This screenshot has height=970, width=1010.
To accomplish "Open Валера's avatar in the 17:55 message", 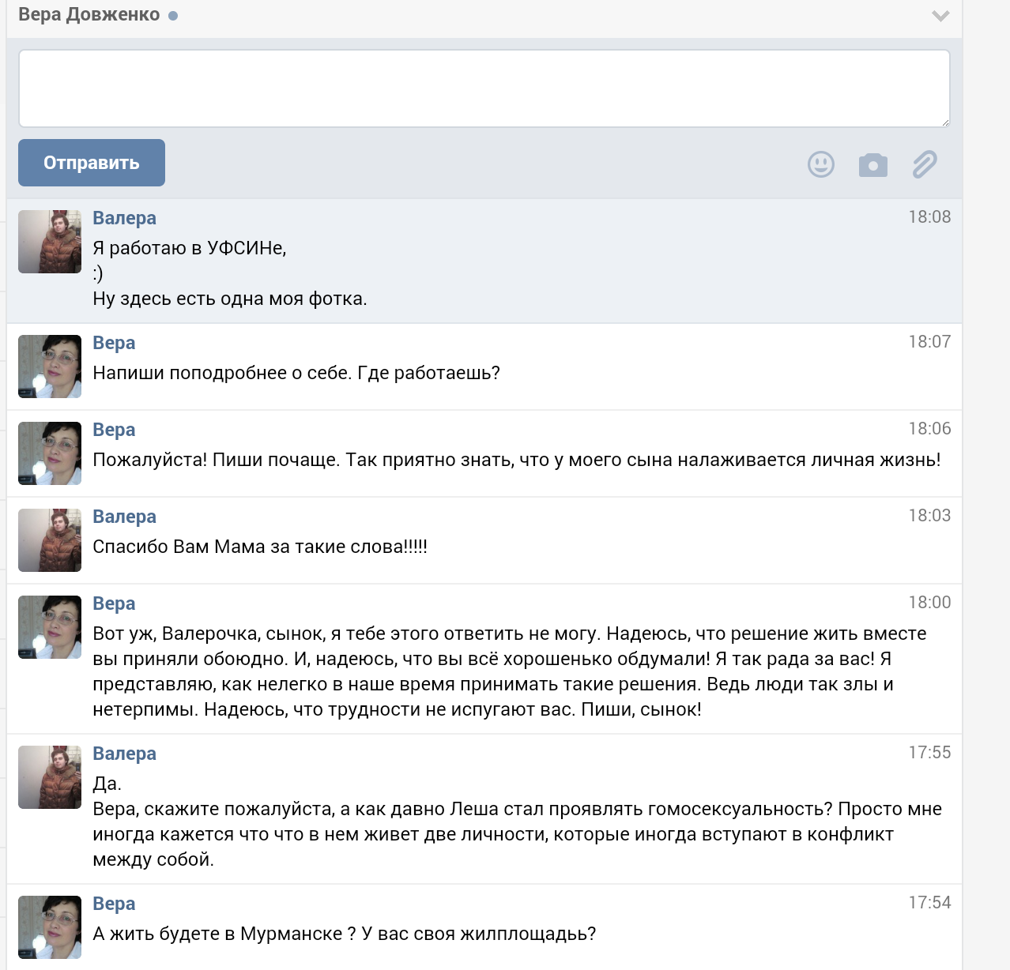I will (50, 777).
